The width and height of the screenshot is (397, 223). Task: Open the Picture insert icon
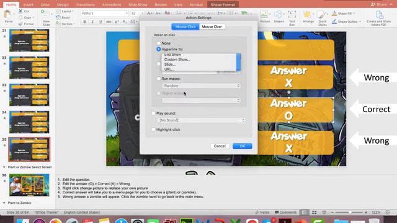(264, 14)
